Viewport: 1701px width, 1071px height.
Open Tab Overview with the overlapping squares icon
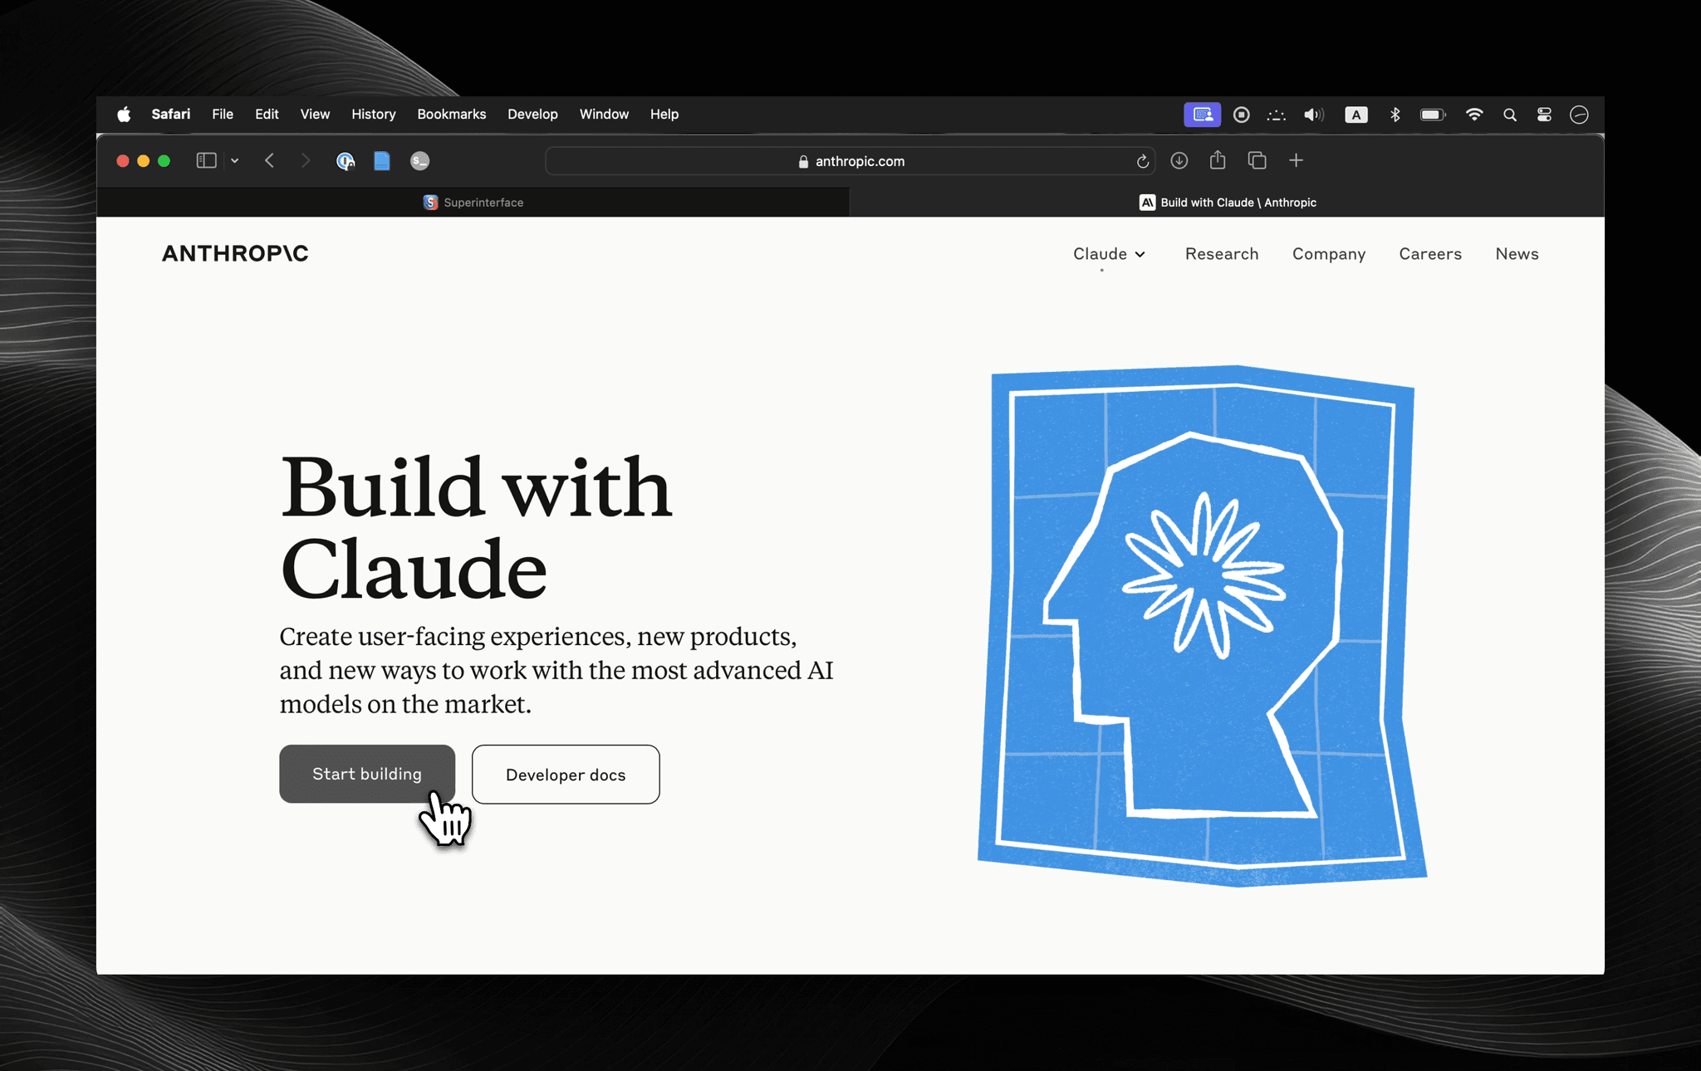point(1257,160)
